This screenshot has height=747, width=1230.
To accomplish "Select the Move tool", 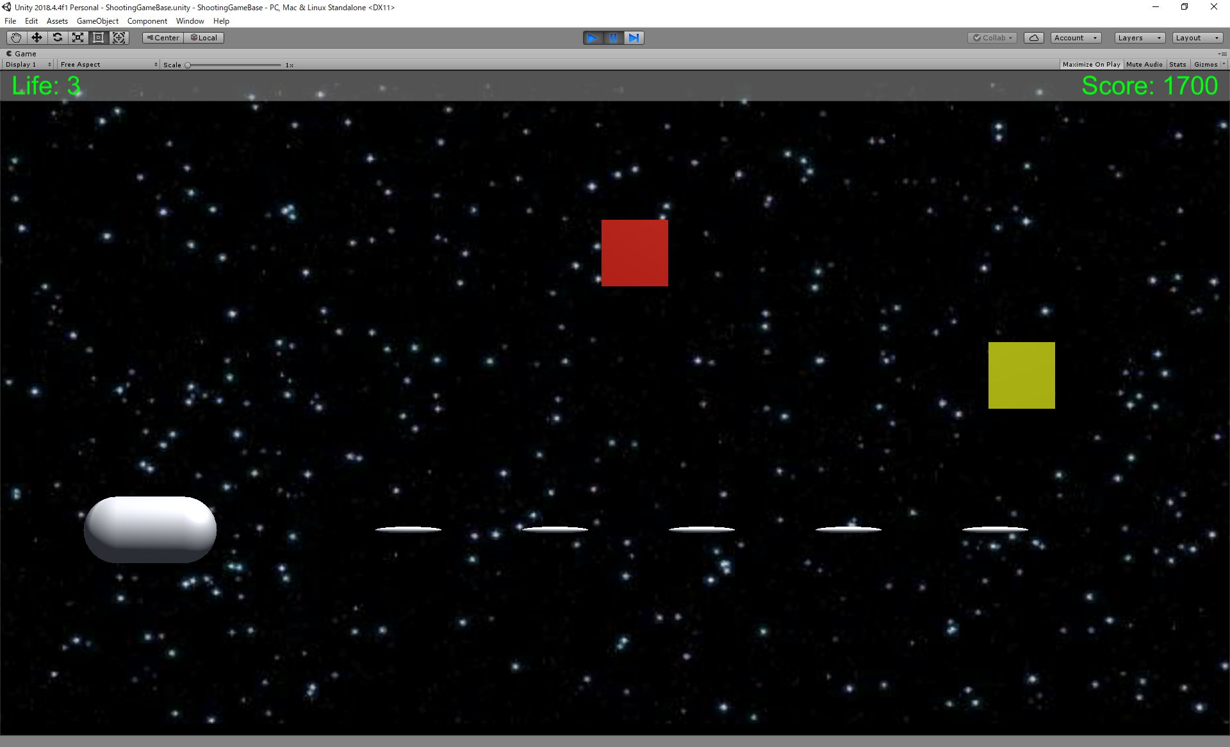I will pyautogui.click(x=37, y=38).
